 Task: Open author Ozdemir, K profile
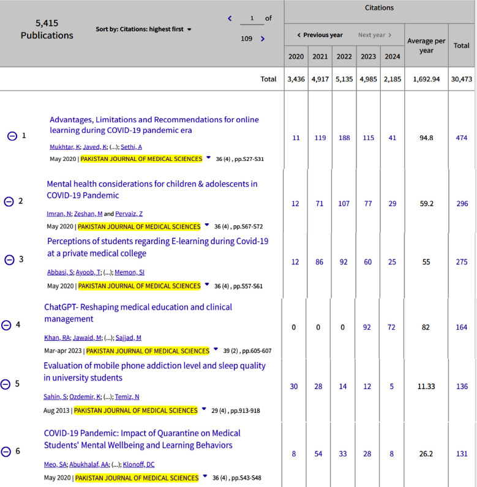pyautogui.click(x=85, y=397)
